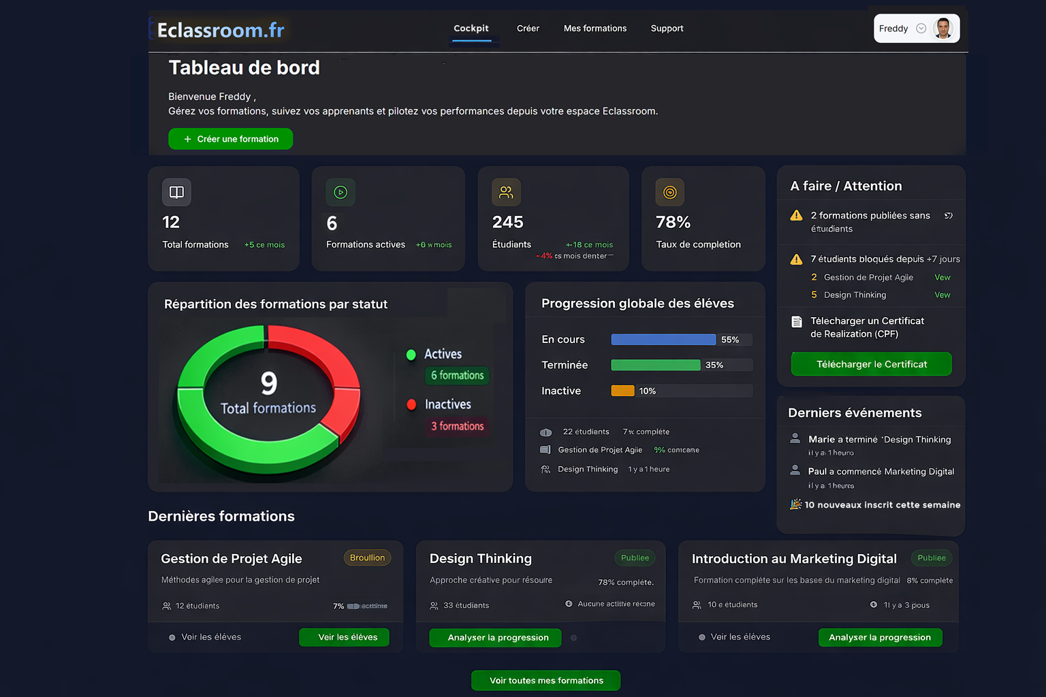The height and width of the screenshot is (697, 1046).
Task: Click the refresh icon beside formations publiées alert
Action: tap(948, 216)
